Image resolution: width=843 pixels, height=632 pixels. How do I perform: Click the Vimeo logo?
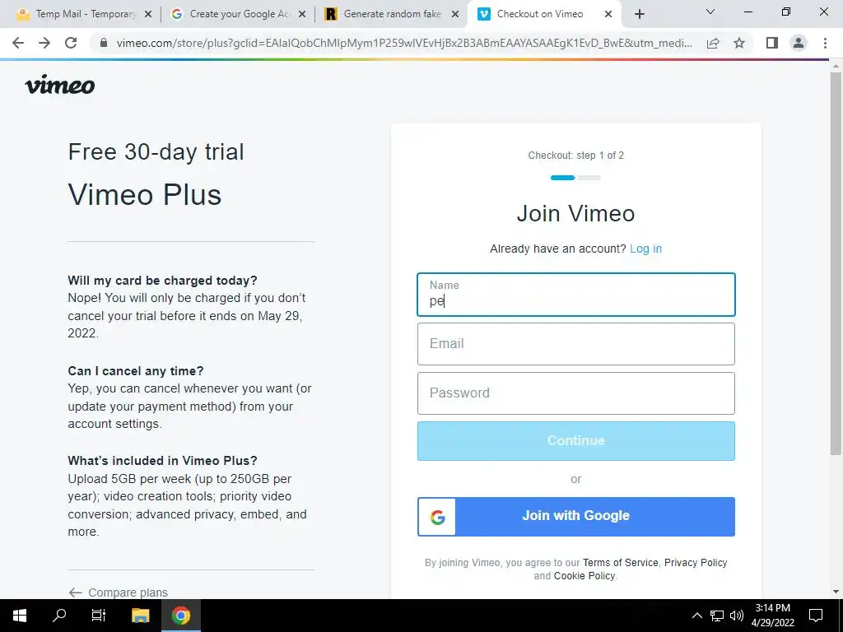point(59,85)
